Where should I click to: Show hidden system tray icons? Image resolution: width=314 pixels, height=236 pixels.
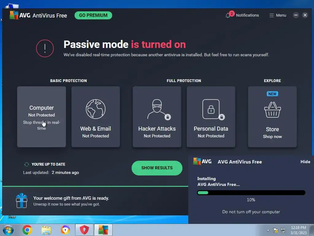point(268,230)
